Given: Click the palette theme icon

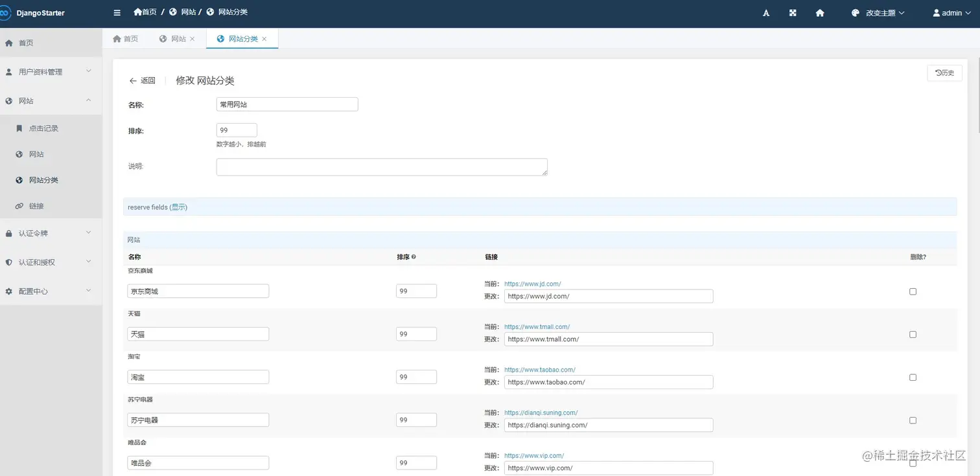Looking at the screenshot, I should [x=856, y=13].
